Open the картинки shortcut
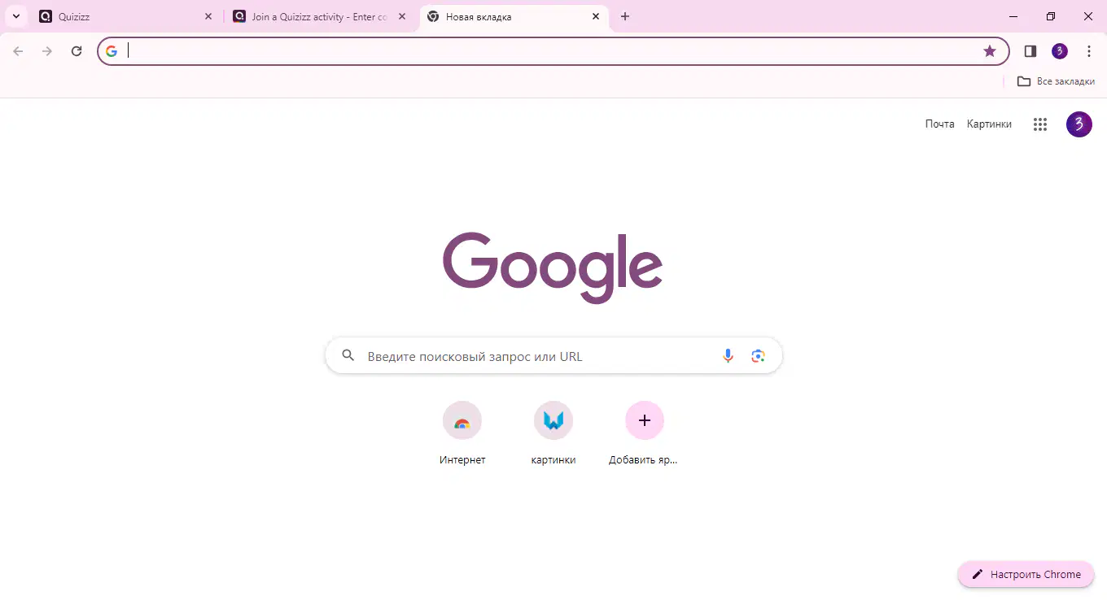The height and width of the screenshot is (600, 1107). click(553, 435)
